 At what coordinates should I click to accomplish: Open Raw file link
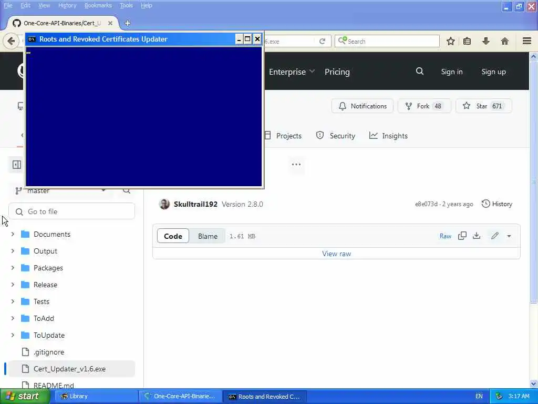point(446,236)
